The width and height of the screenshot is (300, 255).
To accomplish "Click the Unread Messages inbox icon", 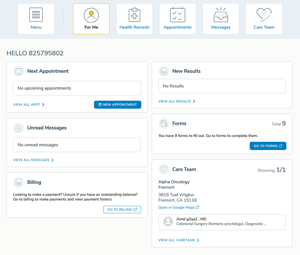I will [18, 128].
